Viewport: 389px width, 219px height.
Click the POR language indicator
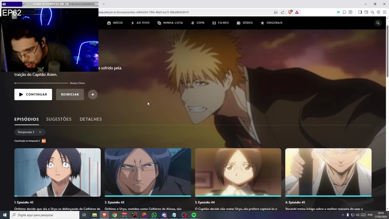370,215
